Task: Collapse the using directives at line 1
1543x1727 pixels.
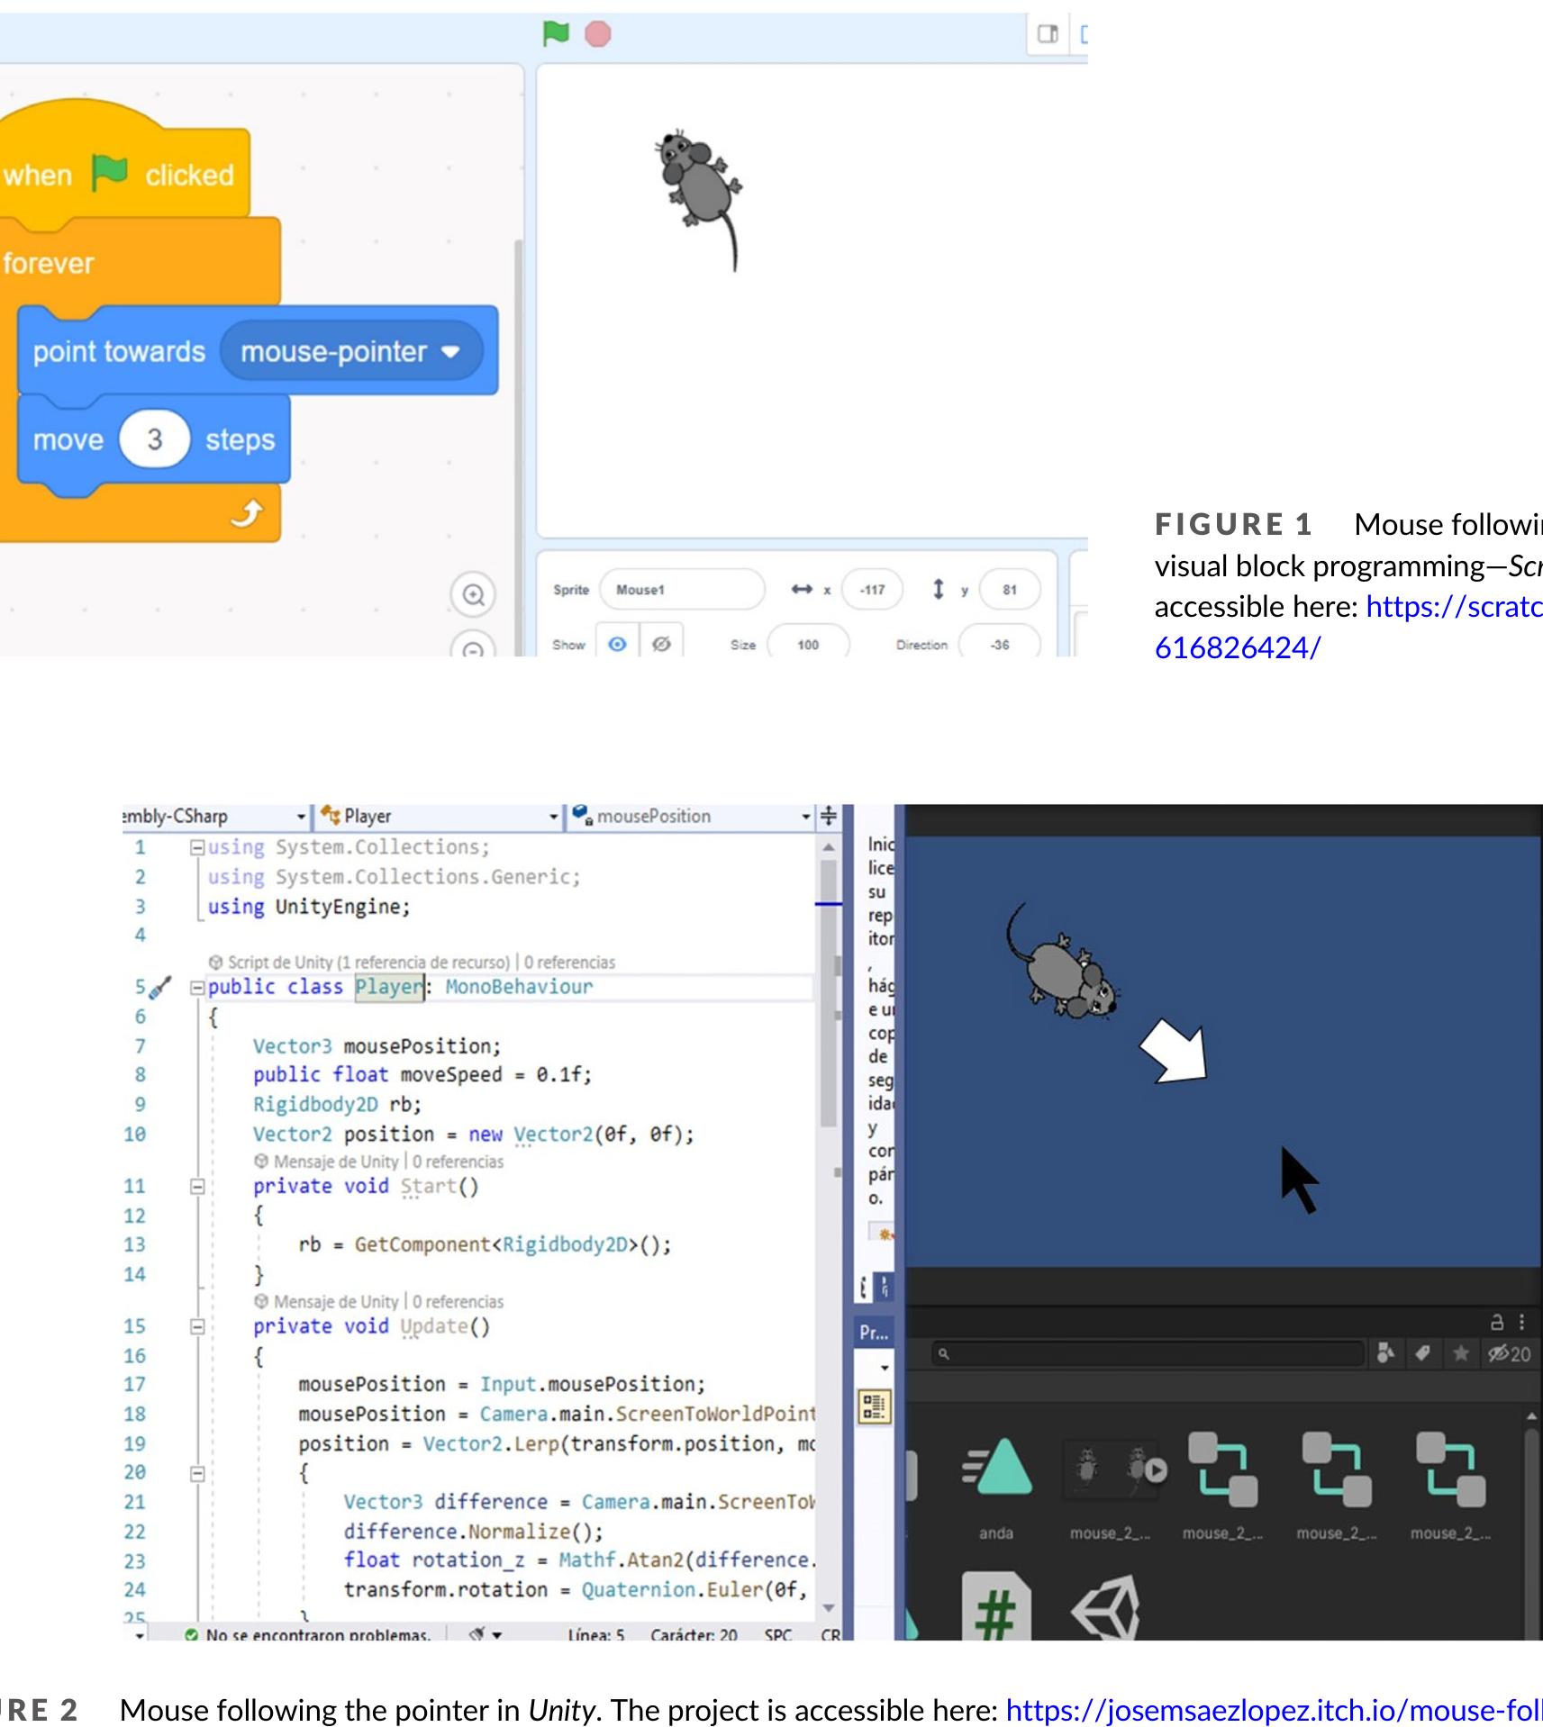Action: pos(196,847)
